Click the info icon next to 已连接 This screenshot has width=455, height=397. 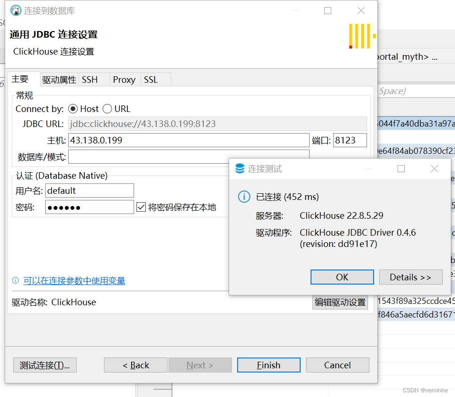pyautogui.click(x=244, y=197)
